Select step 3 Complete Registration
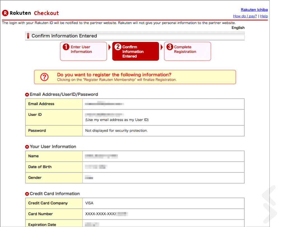The height and width of the screenshot is (227, 294). click(188, 51)
